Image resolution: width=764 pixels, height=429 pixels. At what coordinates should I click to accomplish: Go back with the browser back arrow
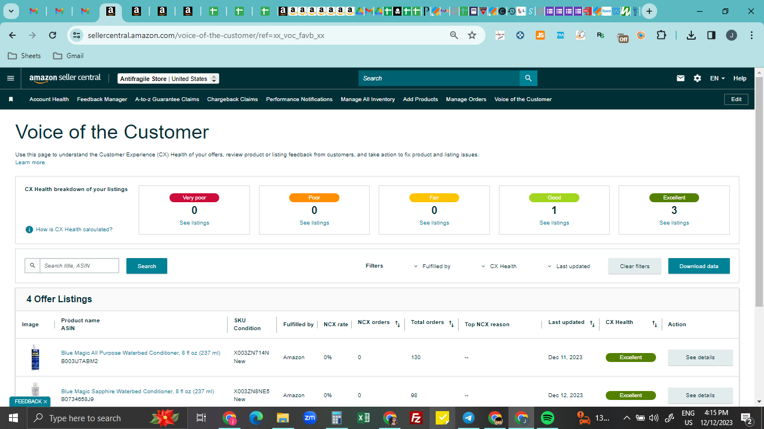12,35
